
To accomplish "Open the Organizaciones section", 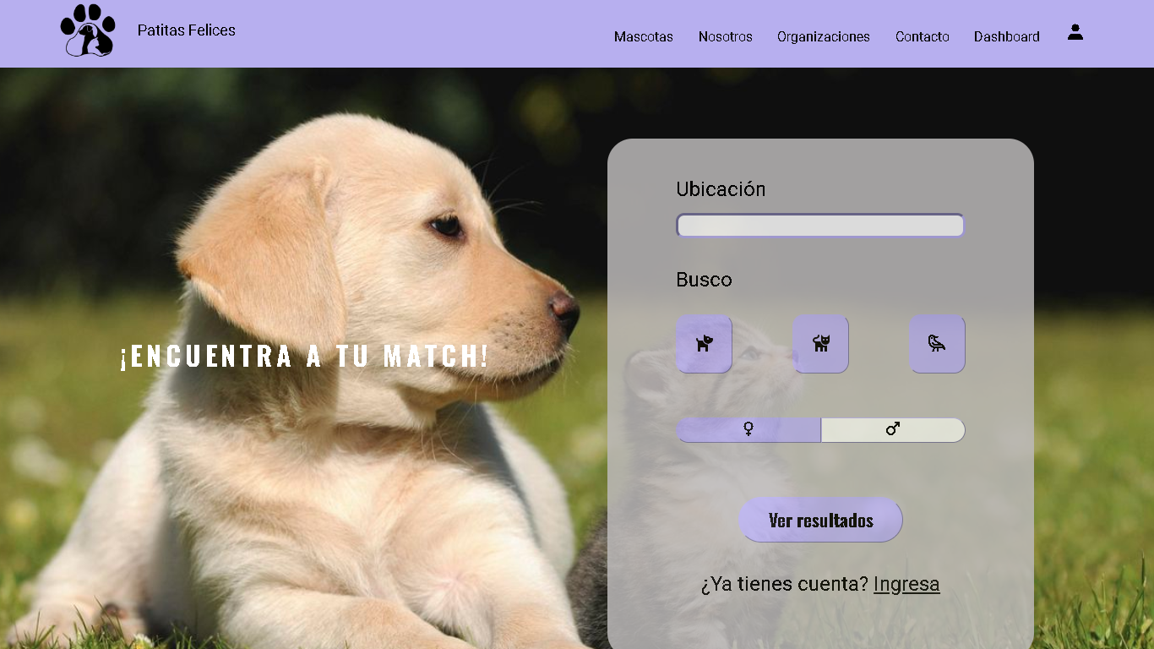I will (823, 36).
